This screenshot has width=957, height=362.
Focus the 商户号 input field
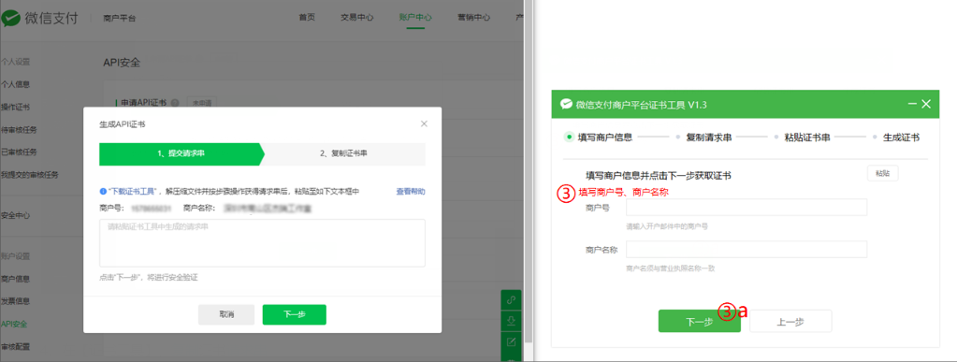(747, 208)
